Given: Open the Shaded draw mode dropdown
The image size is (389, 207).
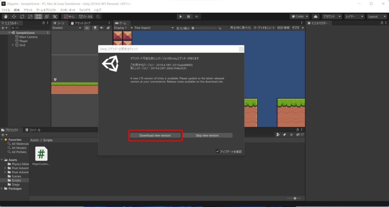Looking at the screenshot, I should 66,28.
